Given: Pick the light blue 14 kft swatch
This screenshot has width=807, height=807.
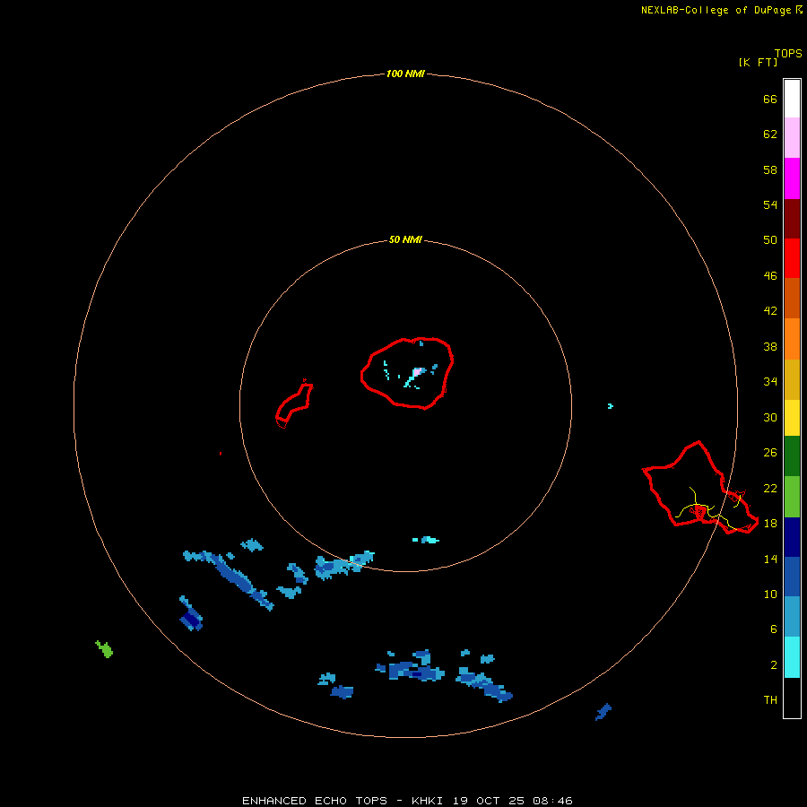Looking at the screenshot, I should 792,617.
